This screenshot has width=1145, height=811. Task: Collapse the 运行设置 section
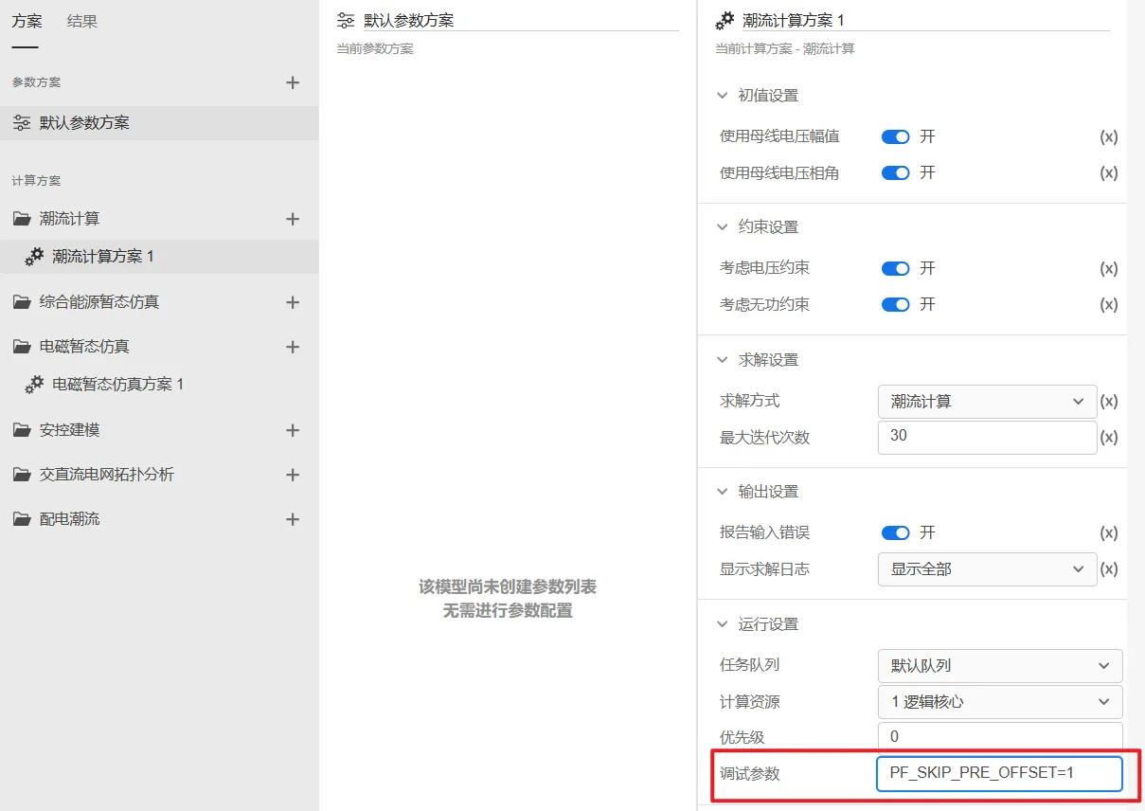pyautogui.click(x=723, y=623)
